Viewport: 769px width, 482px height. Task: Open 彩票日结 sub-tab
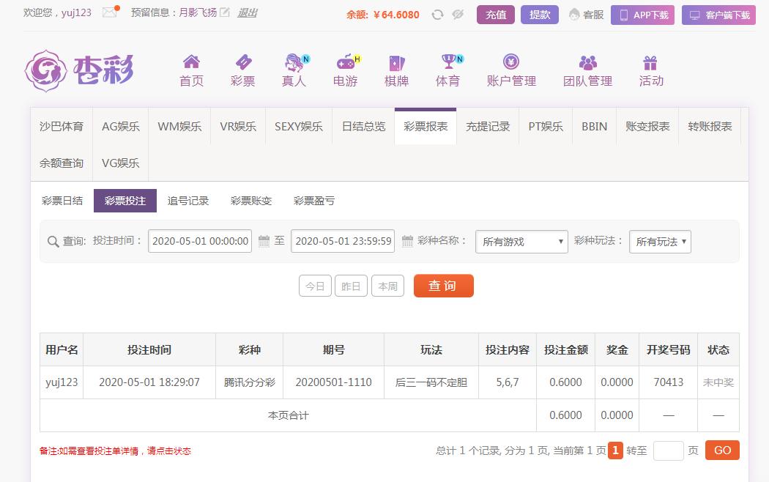coord(62,201)
